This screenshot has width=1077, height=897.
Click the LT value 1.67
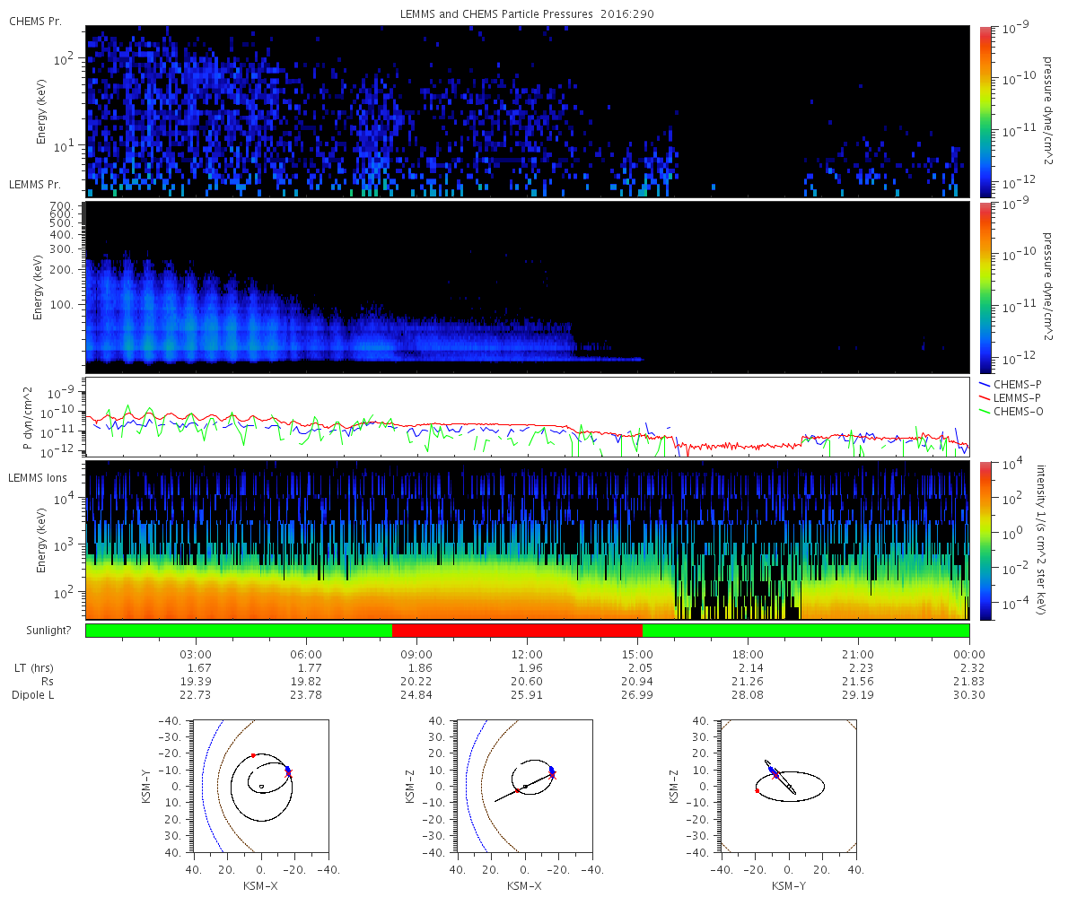[199, 668]
